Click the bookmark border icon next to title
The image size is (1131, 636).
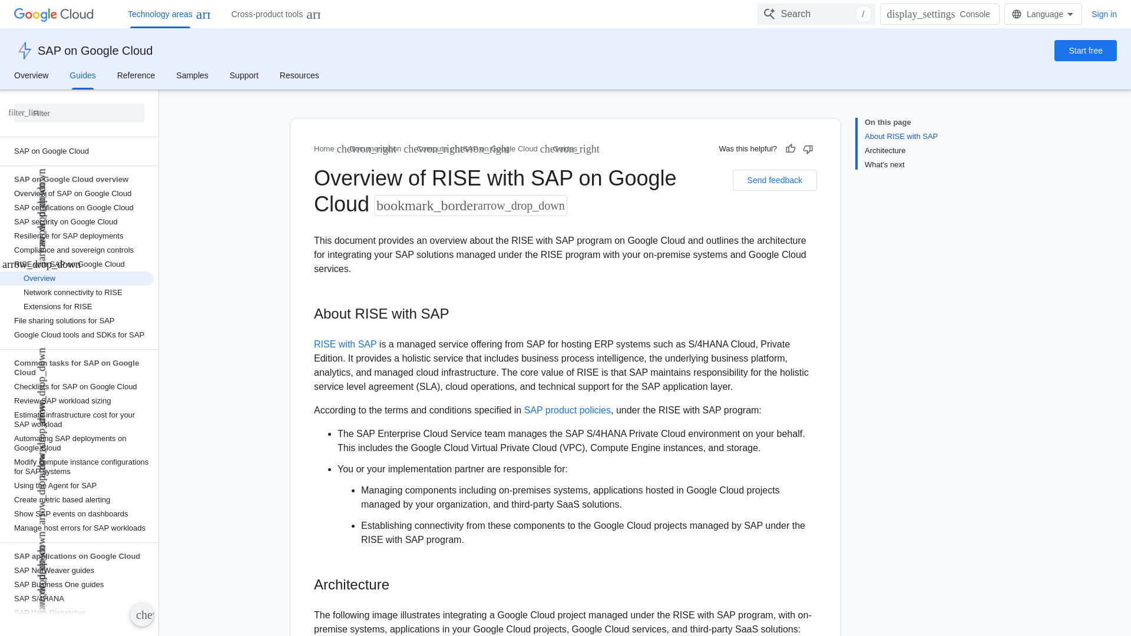point(426,206)
